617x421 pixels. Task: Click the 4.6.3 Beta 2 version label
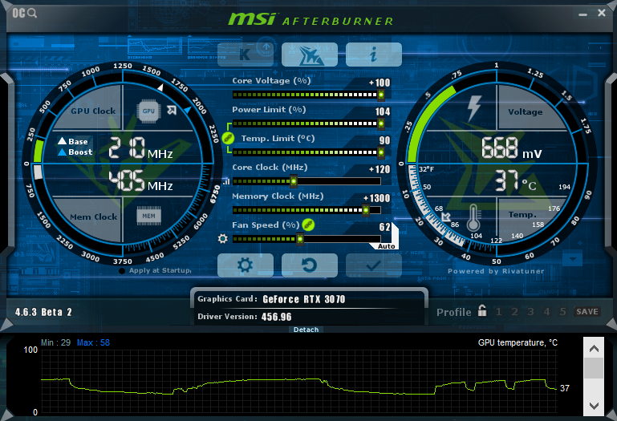pos(43,312)
